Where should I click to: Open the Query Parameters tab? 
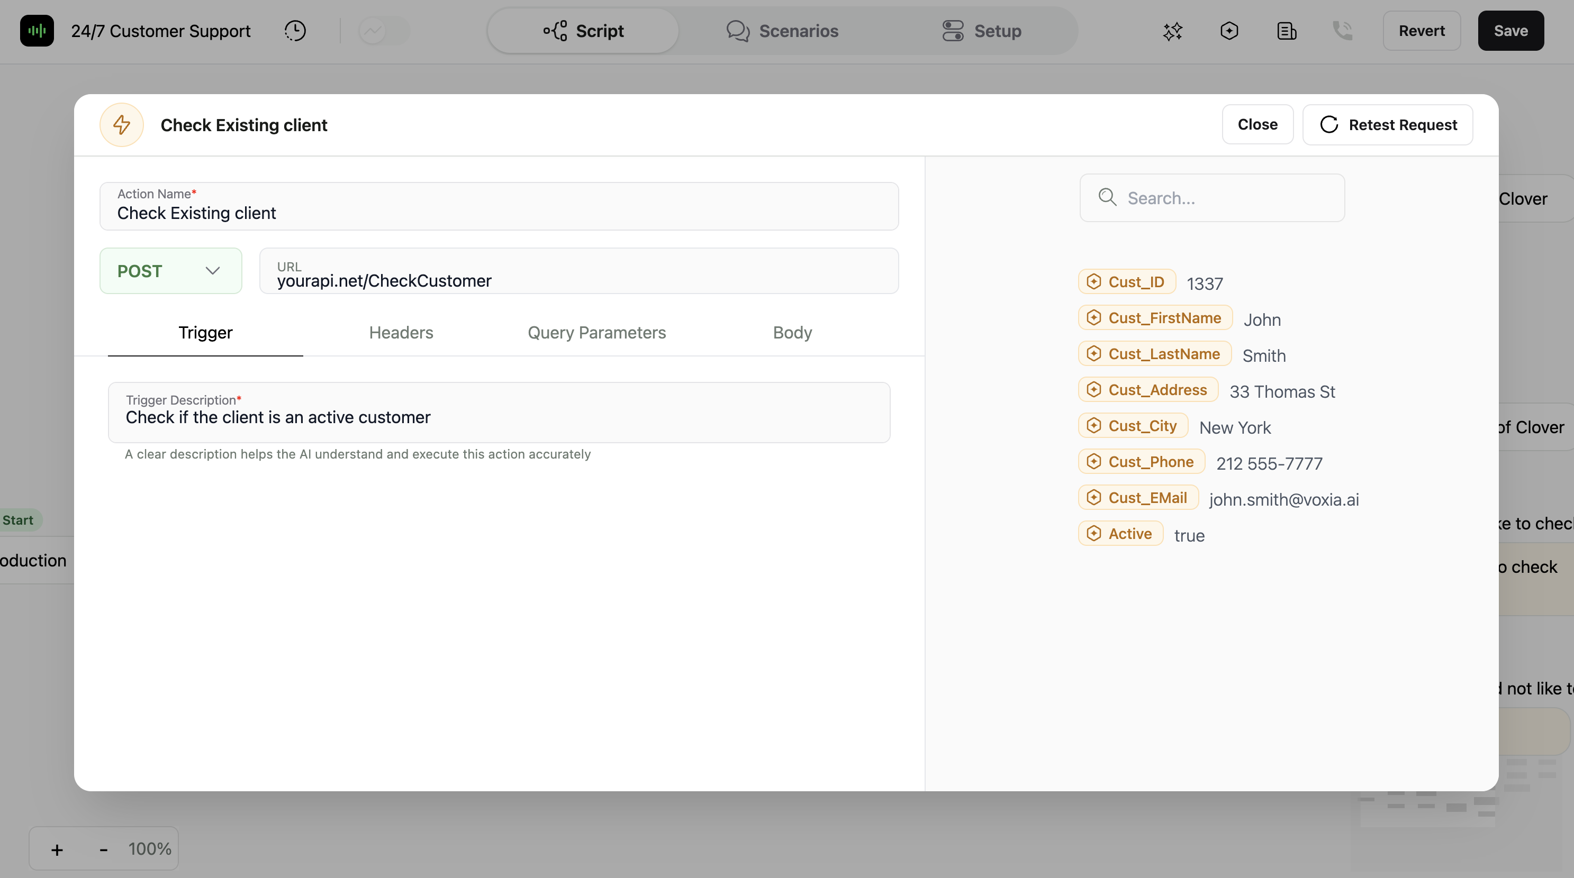[596, 333]
